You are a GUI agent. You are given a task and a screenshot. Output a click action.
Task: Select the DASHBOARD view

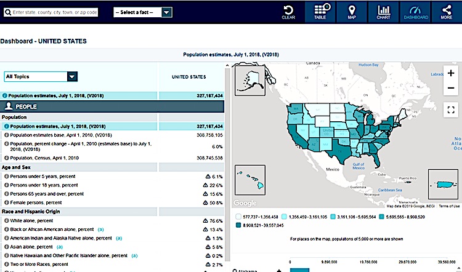416,12
